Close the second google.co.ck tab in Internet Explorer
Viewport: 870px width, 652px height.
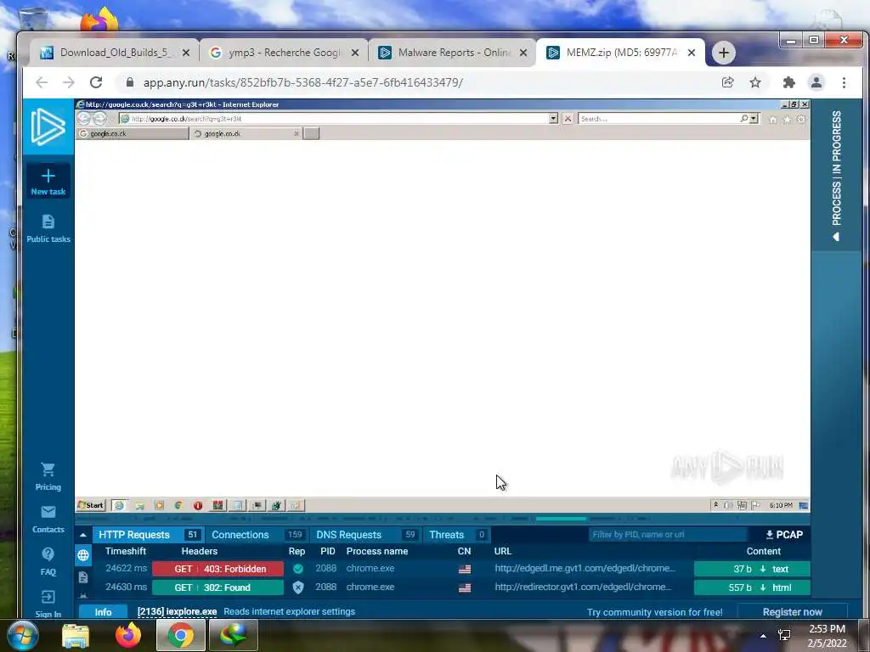click(297, 133)
